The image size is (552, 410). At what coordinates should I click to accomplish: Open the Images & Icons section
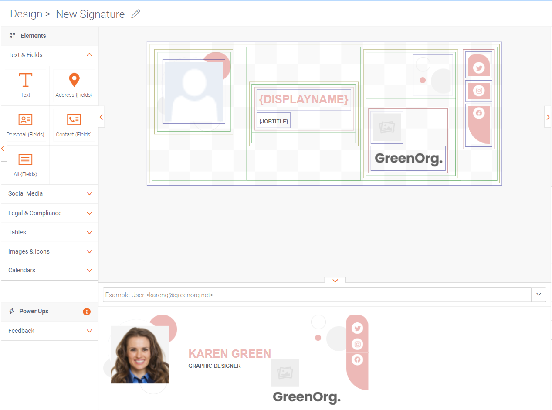89,252
